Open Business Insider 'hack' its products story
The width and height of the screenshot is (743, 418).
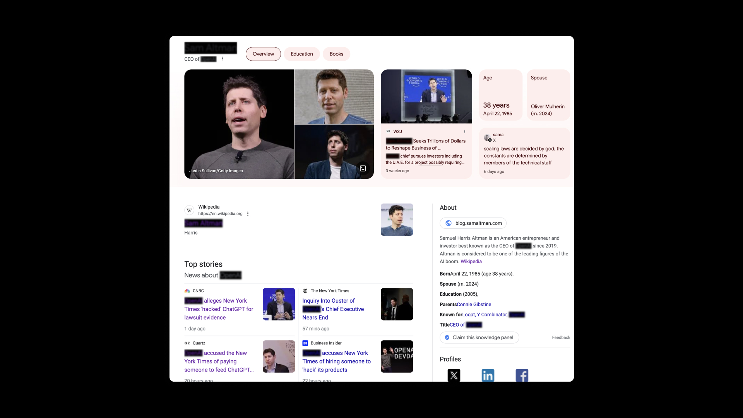pyautogui.click(x=337, y=361)
